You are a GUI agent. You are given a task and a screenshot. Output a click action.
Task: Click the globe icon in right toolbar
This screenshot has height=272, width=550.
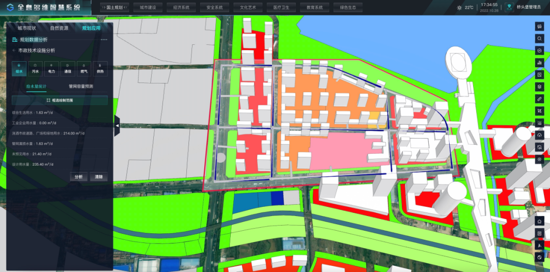pyautogui.click(x=539, y=257)
